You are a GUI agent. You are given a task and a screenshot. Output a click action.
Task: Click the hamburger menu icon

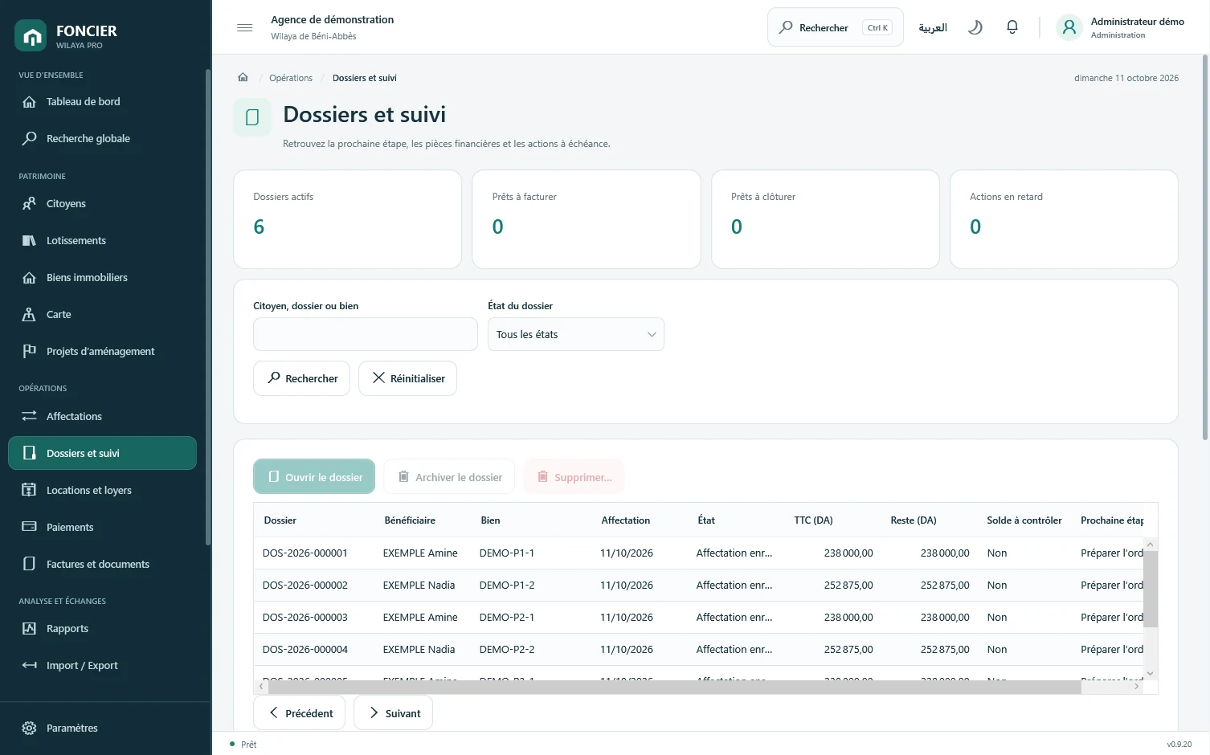click(x=245, y=27)
